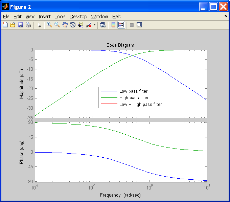
Task: Activate the Zoom In magnifier tool
Action: tap(49, 25)
